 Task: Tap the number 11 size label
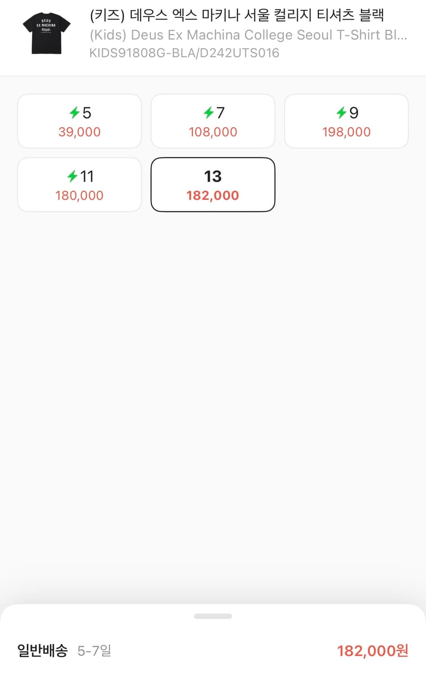coord(87,176)
